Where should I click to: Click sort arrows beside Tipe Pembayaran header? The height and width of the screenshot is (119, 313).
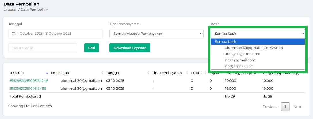[187, 73]
